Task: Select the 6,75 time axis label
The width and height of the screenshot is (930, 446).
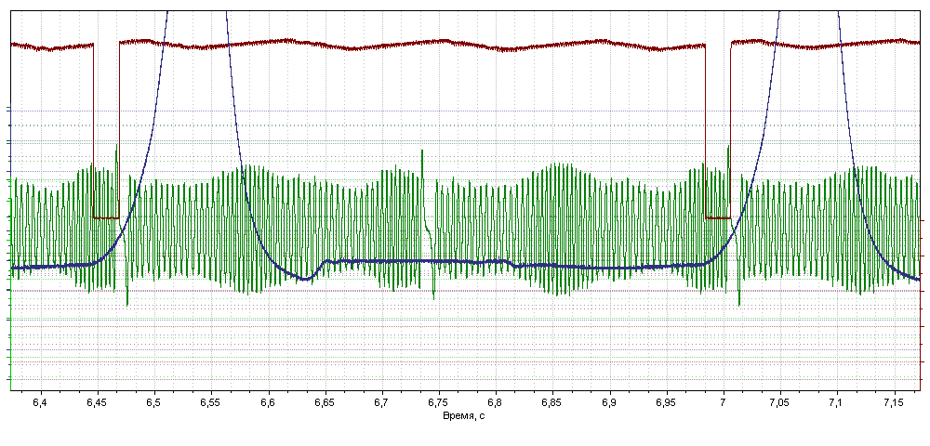Action: tap(439, 402)
